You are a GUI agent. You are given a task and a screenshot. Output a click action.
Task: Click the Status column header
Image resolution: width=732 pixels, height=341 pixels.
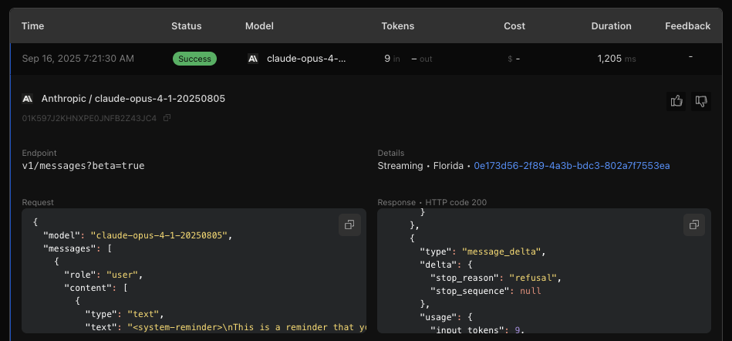[186, 26]
